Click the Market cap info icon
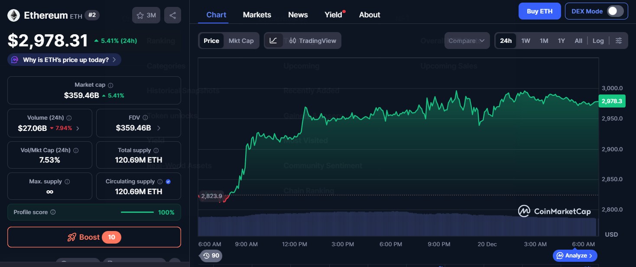Viewport: 636px width, 267px height. (111, 85)
